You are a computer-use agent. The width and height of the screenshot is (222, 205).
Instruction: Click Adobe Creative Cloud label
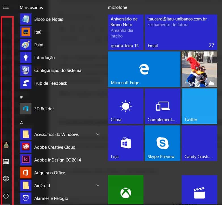coord(55,147)
